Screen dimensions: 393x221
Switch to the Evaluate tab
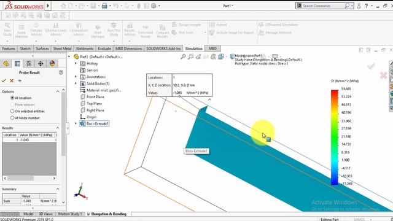tap(104, 48)
